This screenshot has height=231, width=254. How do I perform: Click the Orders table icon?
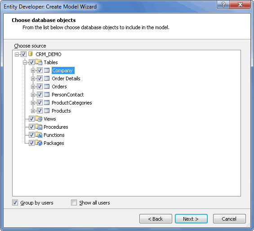(x=47, y=87)
